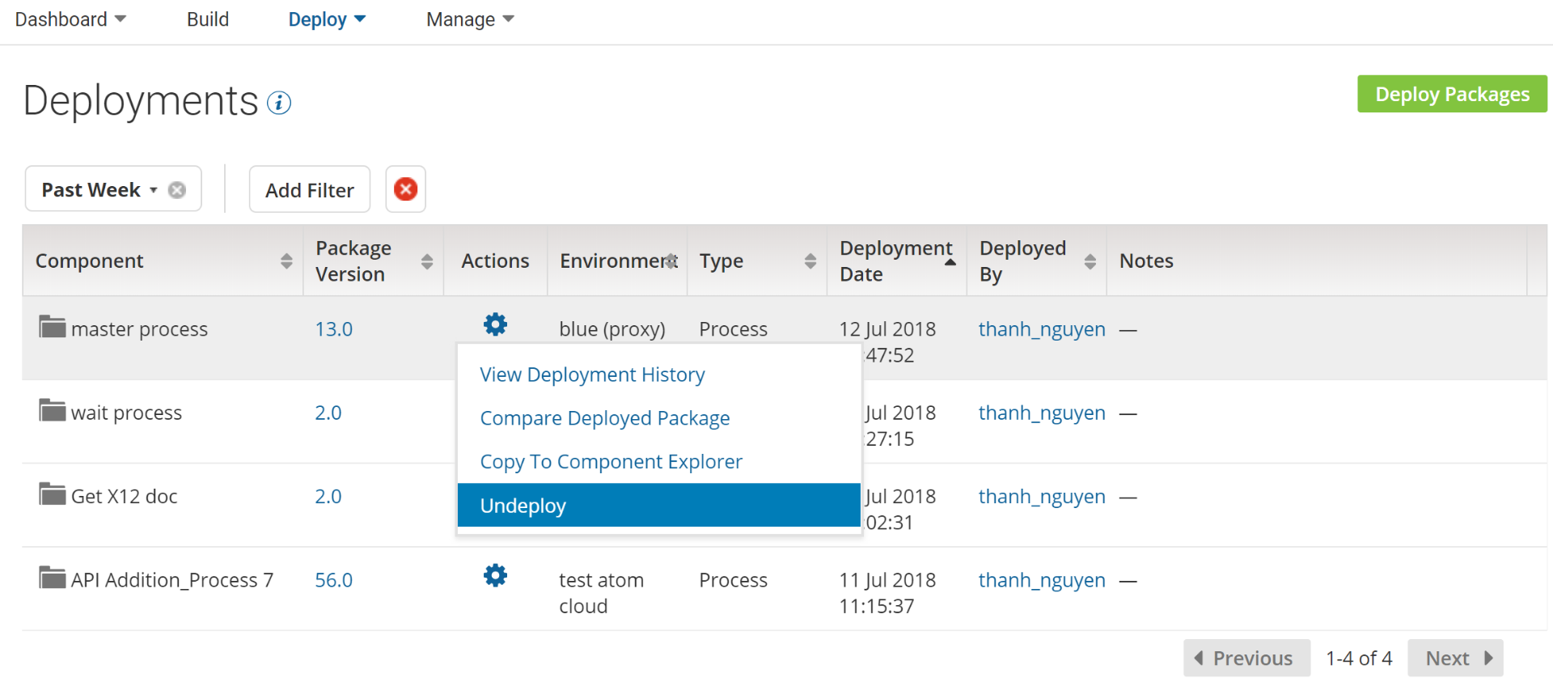Select Undeploy from the context menu
The image size is (1553, 682).
tap(658, 506)
